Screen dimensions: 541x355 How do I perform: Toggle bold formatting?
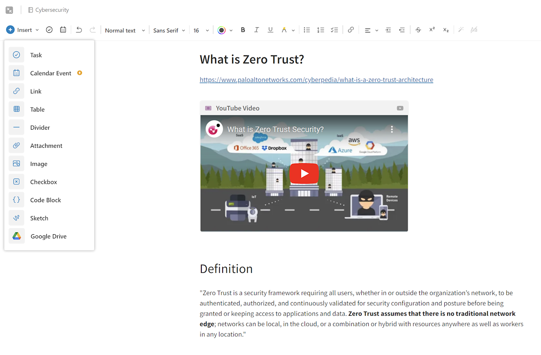[x=243, y=30]
